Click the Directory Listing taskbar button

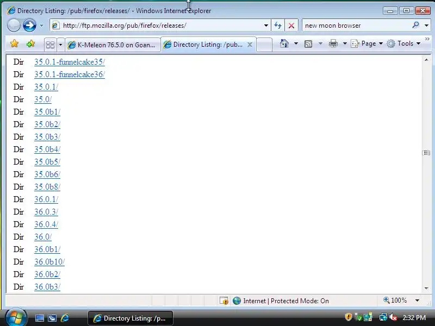tap(130, 318)
